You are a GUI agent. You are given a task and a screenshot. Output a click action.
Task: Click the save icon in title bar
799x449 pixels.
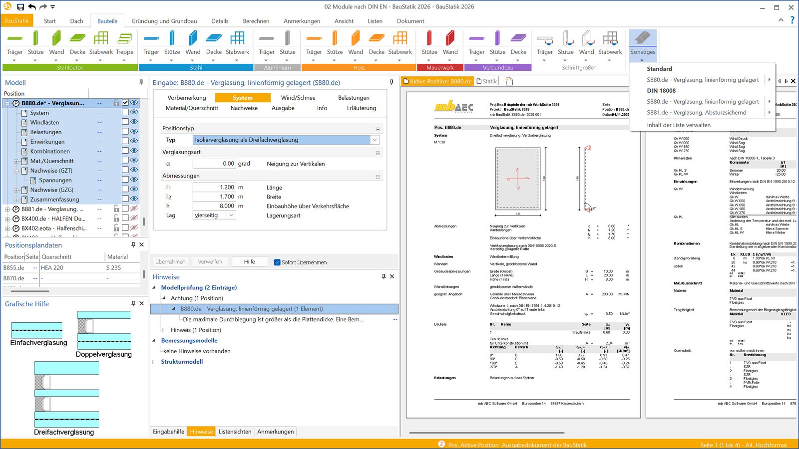tap(20, 7)
